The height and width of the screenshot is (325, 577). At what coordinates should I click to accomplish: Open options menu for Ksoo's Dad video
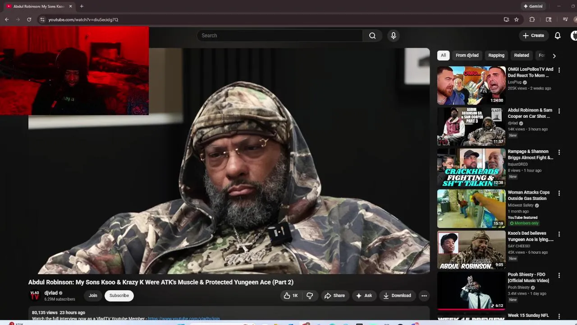[x=559, y=234]
